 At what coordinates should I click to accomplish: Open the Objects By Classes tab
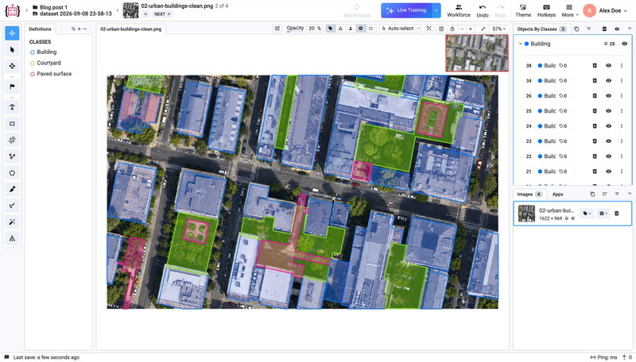(x=541, y=29)
